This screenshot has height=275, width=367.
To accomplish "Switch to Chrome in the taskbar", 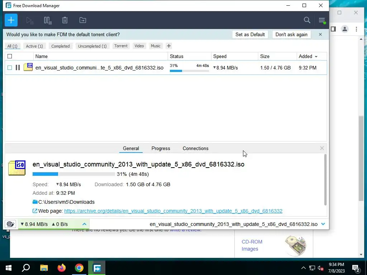I will [79, 268].
